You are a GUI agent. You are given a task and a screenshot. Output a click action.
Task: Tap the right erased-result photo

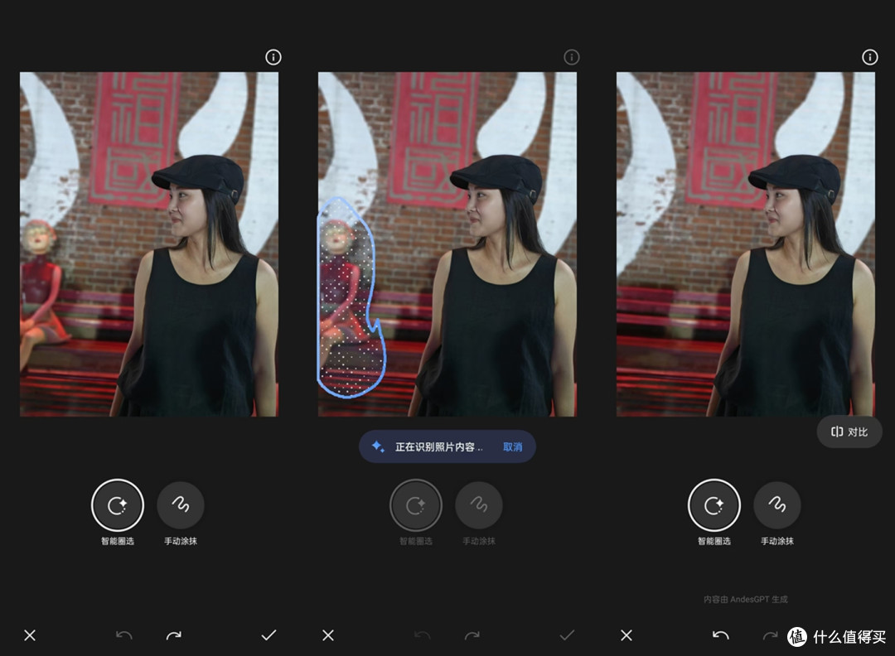(746, 244)
